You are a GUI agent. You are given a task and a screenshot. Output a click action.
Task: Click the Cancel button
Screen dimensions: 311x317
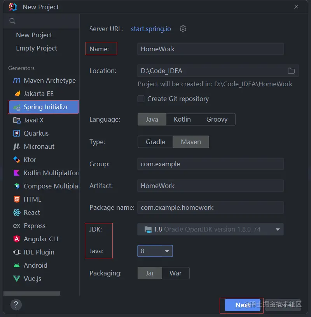pos(283,305)
